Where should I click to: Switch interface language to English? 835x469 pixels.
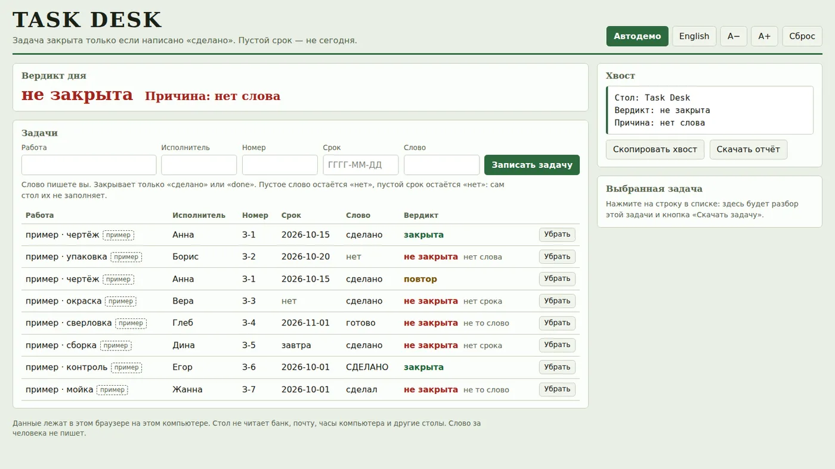click(694, 36)
